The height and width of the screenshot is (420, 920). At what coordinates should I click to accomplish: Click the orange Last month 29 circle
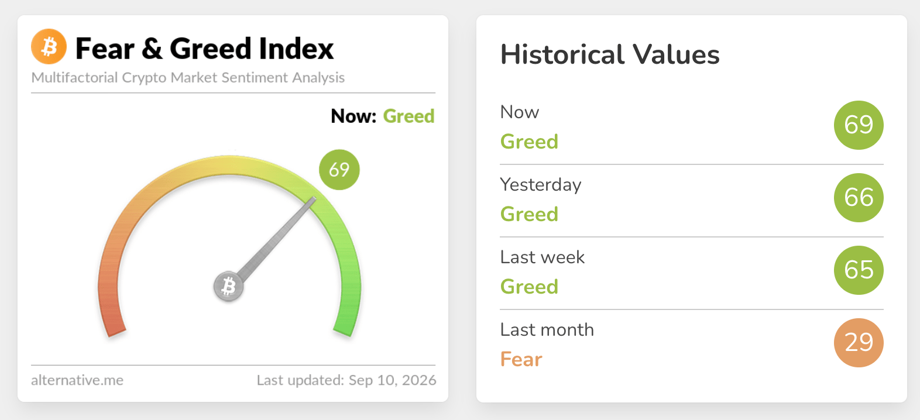point(859,342)
